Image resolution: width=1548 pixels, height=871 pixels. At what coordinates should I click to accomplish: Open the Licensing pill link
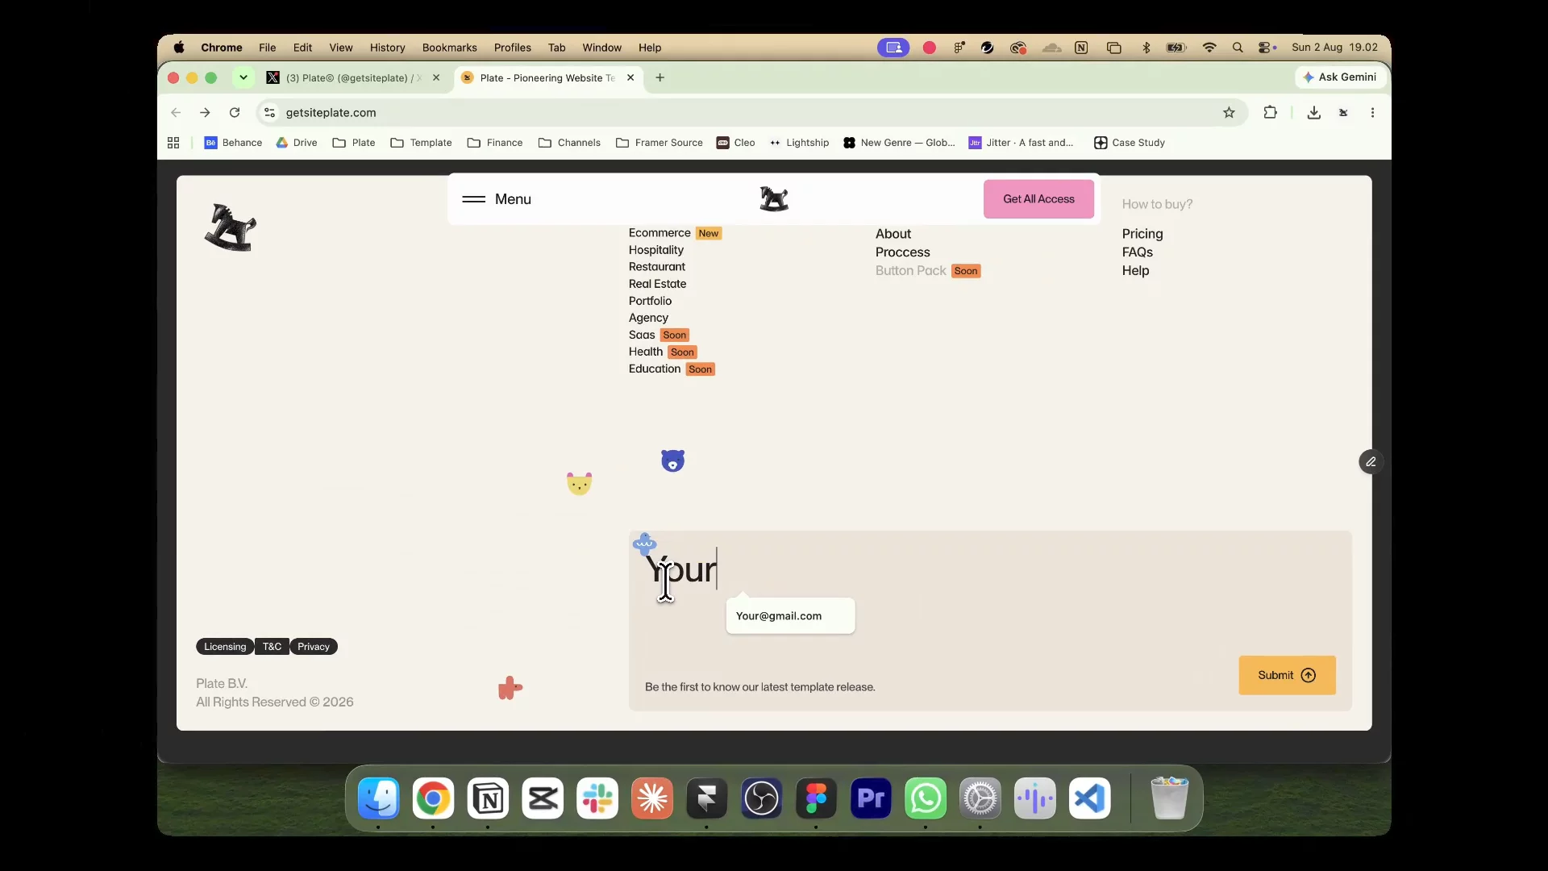(225, 647)
